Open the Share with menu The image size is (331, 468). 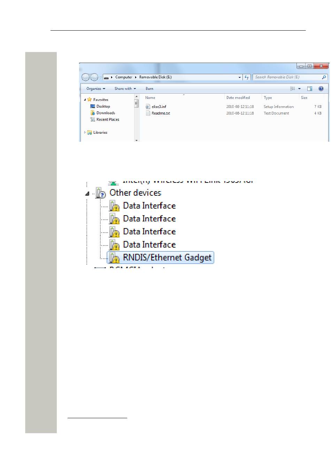[x=125, y=88]
